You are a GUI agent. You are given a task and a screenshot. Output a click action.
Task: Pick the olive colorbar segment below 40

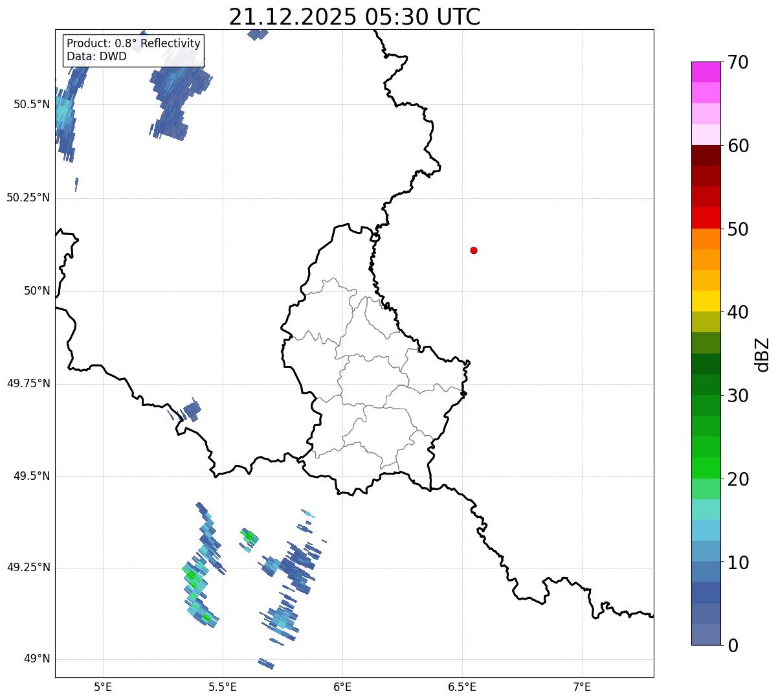(x=706, y=322)
